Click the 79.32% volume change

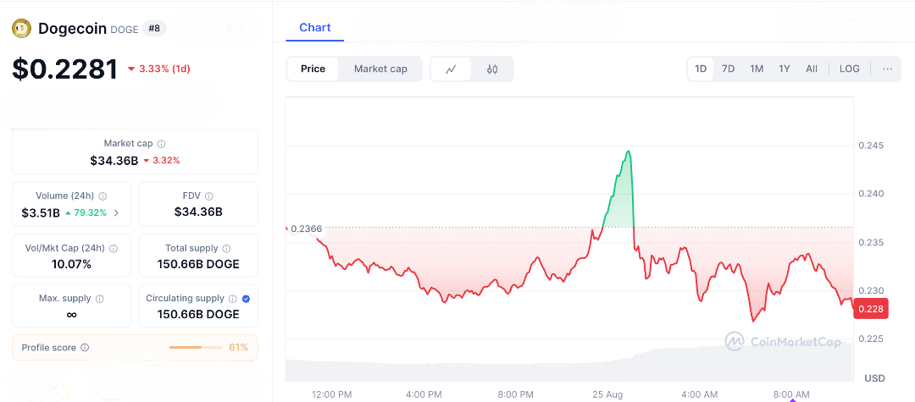[86, 213]
